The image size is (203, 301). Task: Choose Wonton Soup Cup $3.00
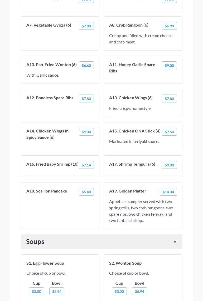coord(119,291)
